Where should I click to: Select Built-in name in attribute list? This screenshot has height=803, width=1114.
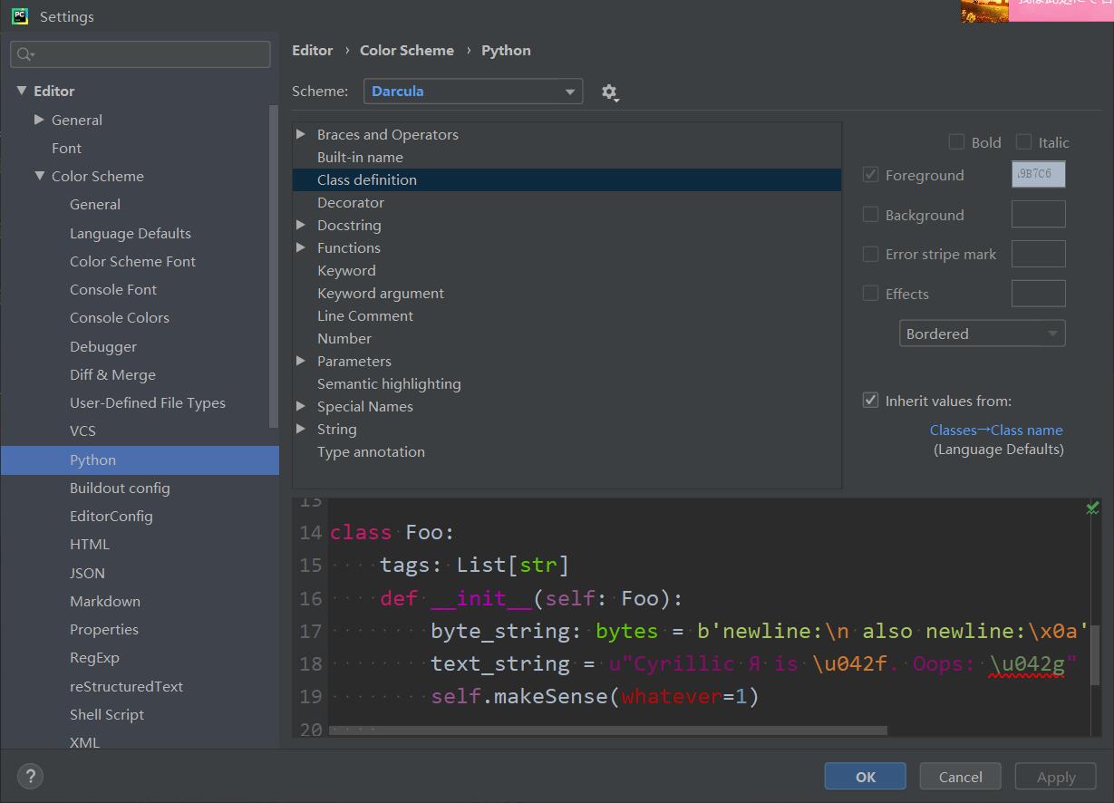[360, 157]
